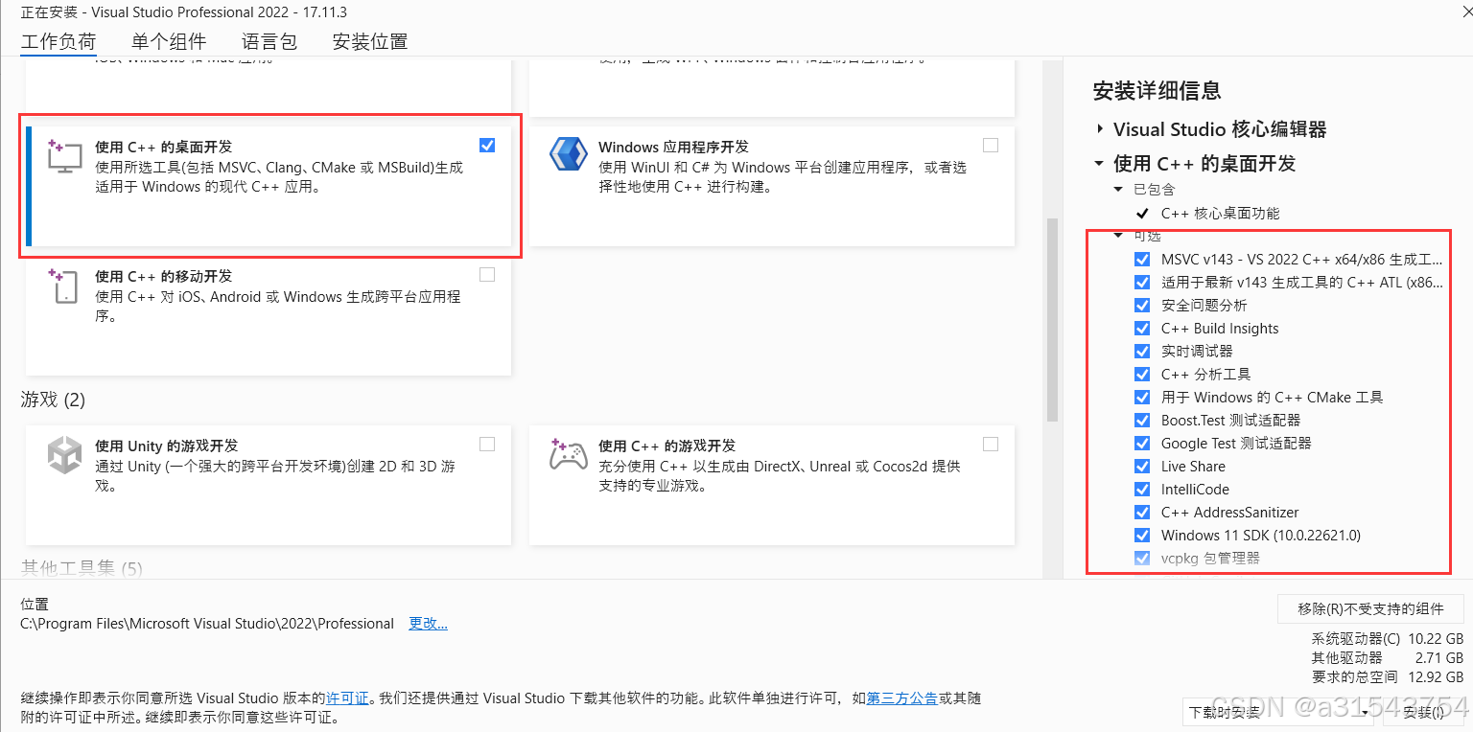Switch to the 语言包 tab
The height and width of the screenshot is (732, 1473).
click(269, 42)
